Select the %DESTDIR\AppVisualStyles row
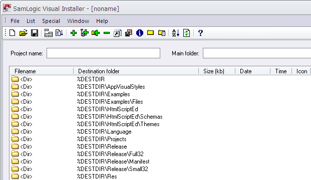 click(160, 87)
